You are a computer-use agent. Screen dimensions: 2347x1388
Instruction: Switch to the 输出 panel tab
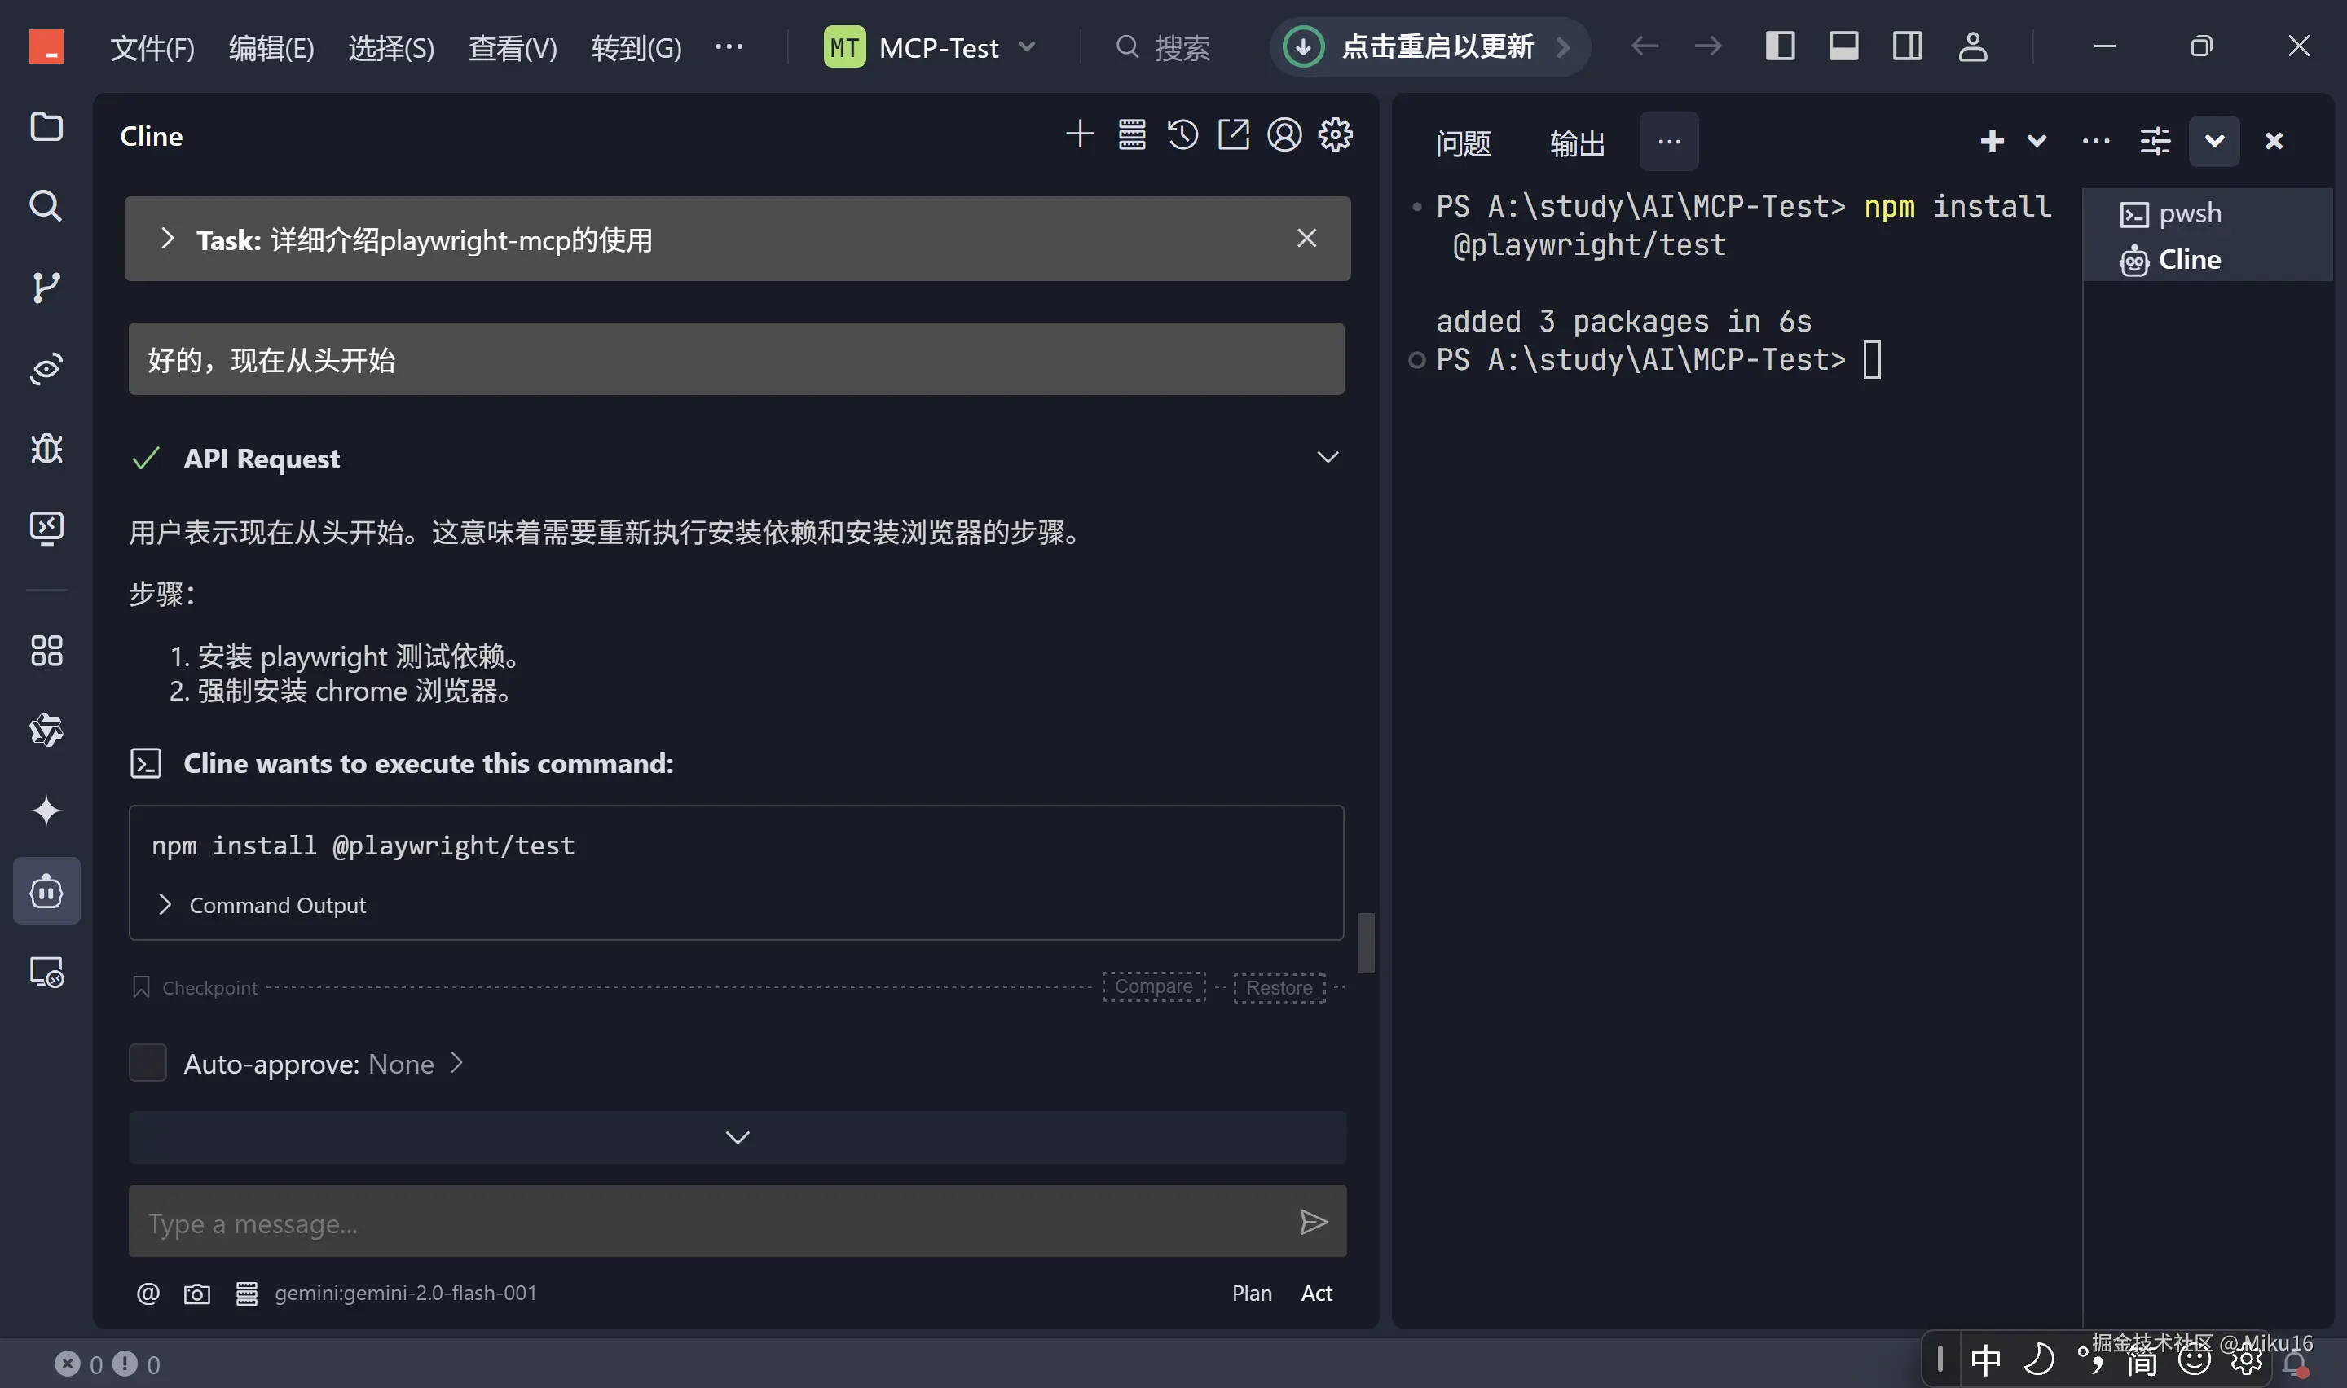coord(1576,143)
